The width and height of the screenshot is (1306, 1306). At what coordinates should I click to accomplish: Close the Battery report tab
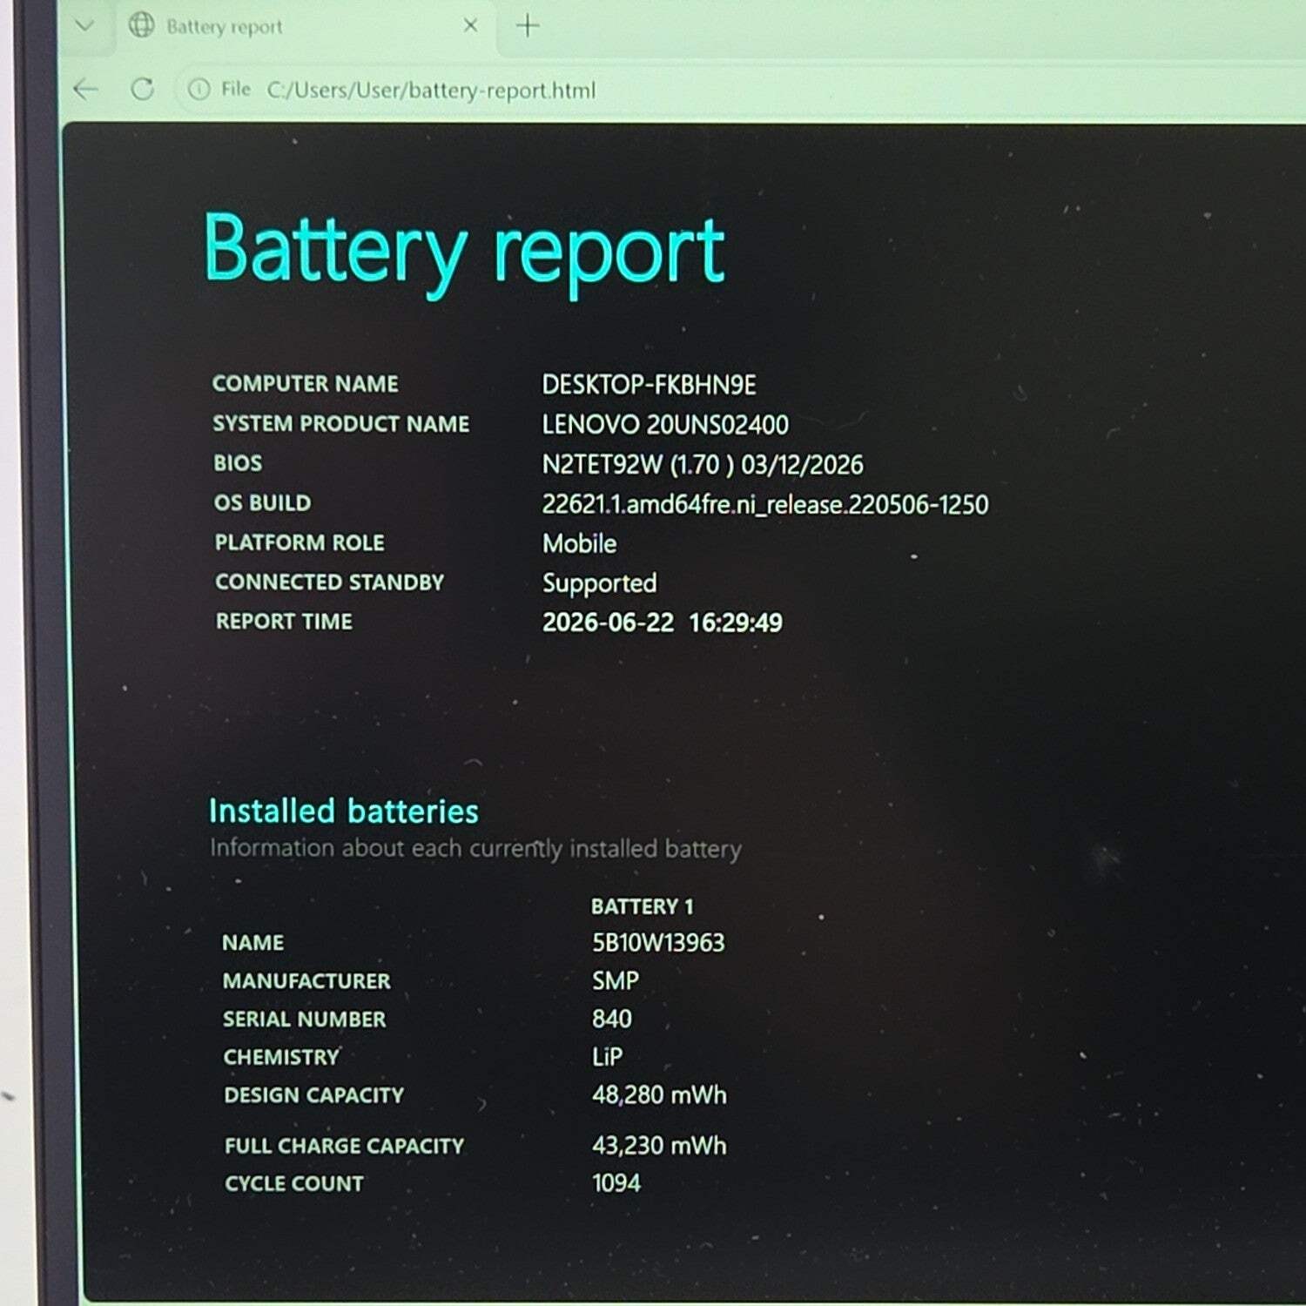[x=470, y=26]
